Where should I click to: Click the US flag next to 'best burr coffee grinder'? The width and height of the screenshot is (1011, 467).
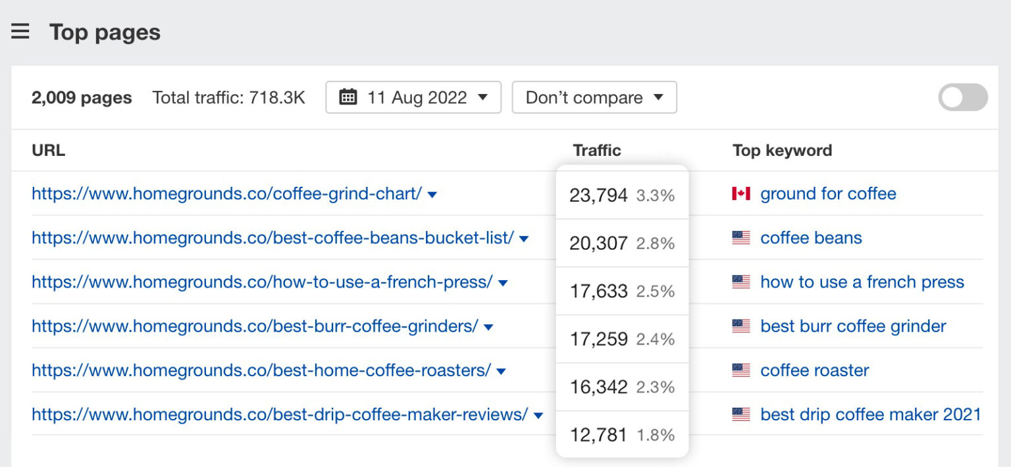[x=742, y=326]
